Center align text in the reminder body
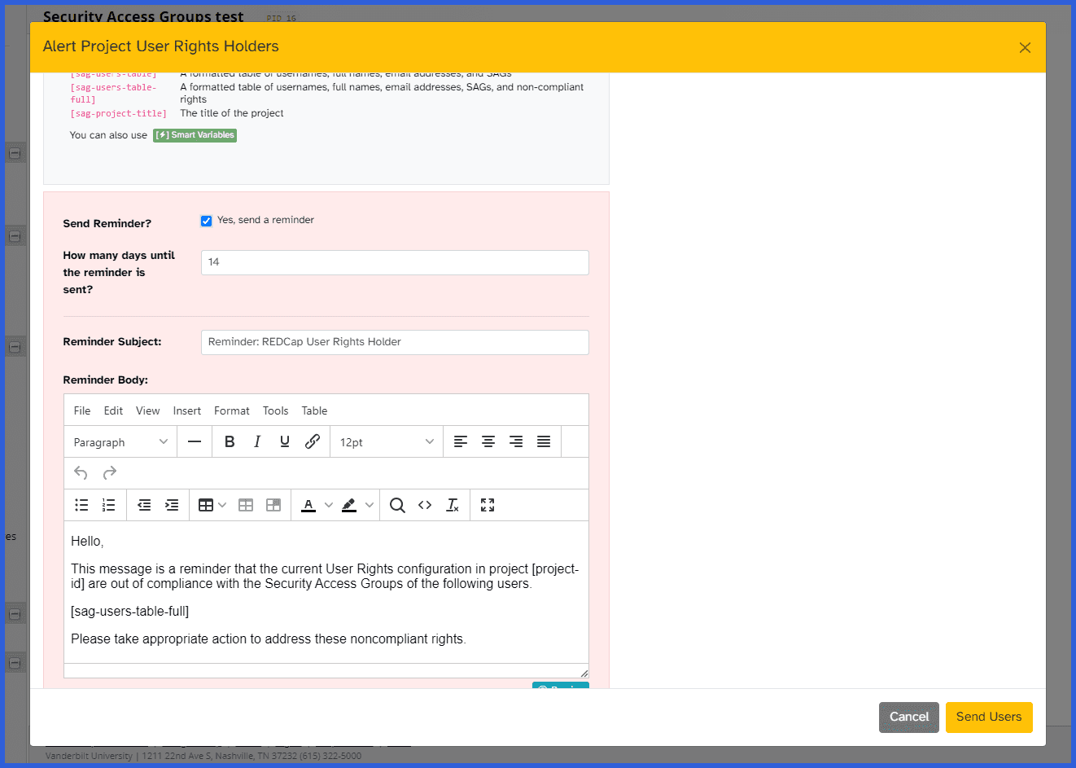The image size is (1076, 768). click(x=488, y=441)
